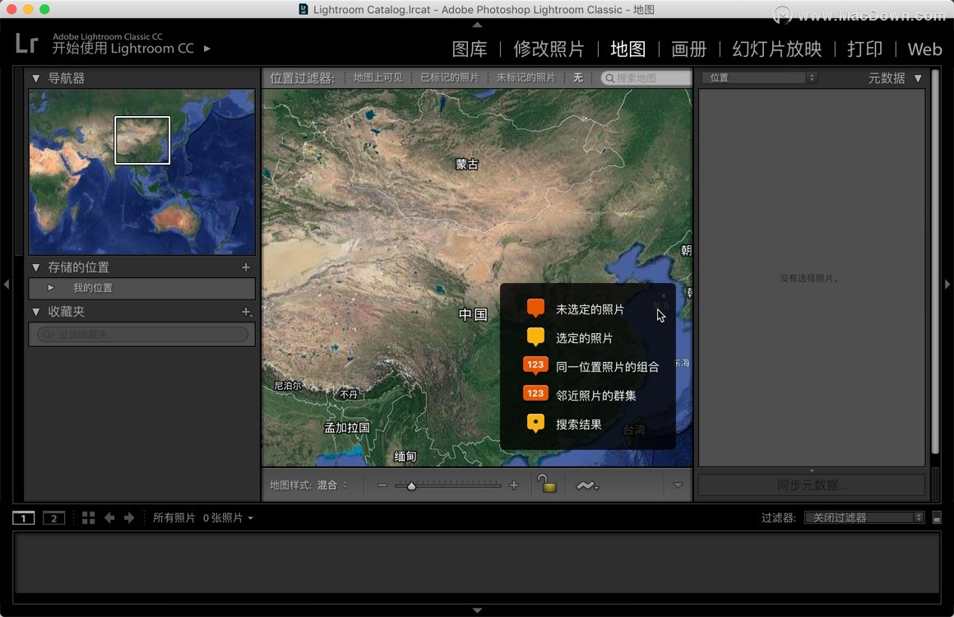Collapse the 存储的位置 panel
954x617 pixels.
pos(36,267)
